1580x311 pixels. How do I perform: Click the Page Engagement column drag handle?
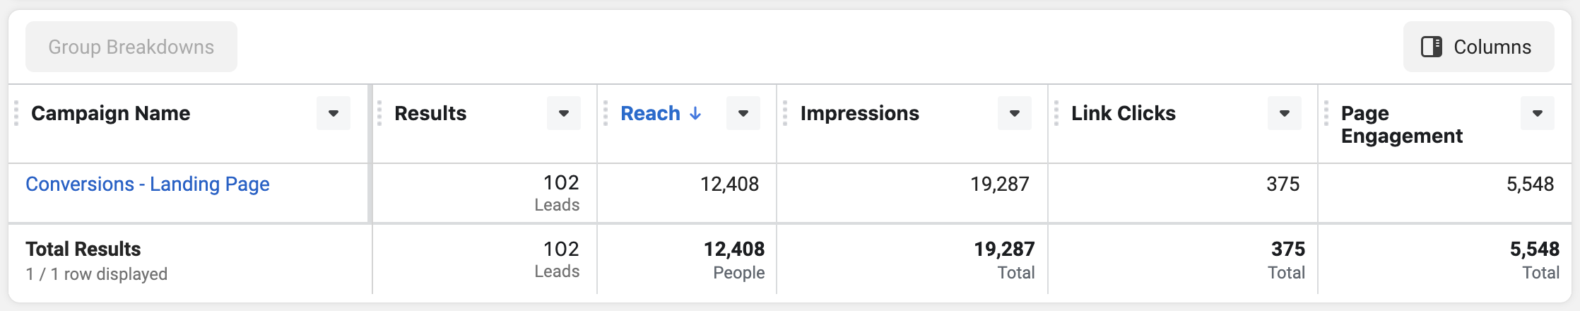pyautogui.click(x=1326, y=113)
